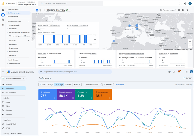Click the View user snapshot button
194x136 pixels.
point(168,10)
